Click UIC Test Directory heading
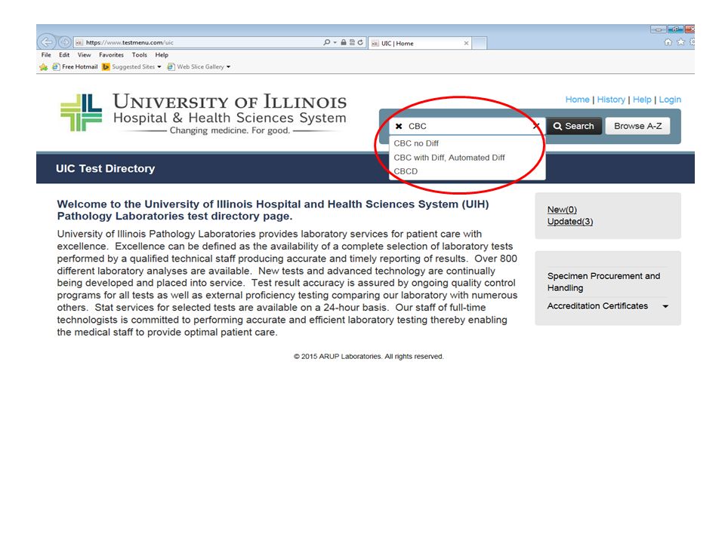This screenshot has height=543, width=725. (106, 168)
